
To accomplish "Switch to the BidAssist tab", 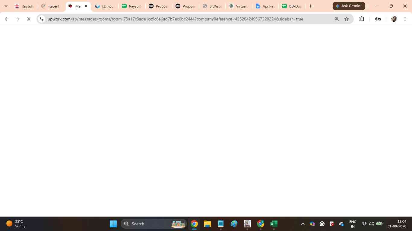I will coord(212,6).
